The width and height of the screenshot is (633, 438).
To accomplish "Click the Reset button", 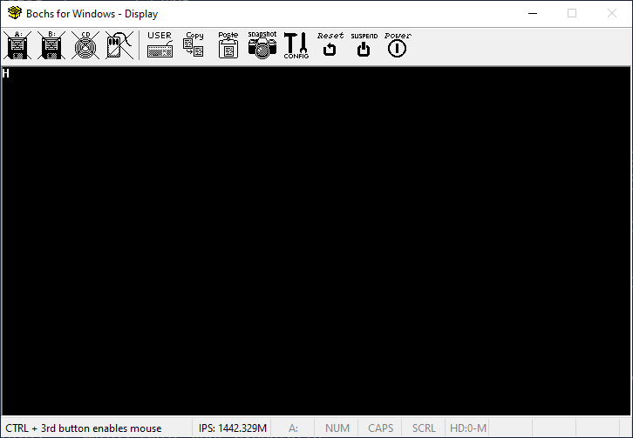I will click(x=330, y=45).
